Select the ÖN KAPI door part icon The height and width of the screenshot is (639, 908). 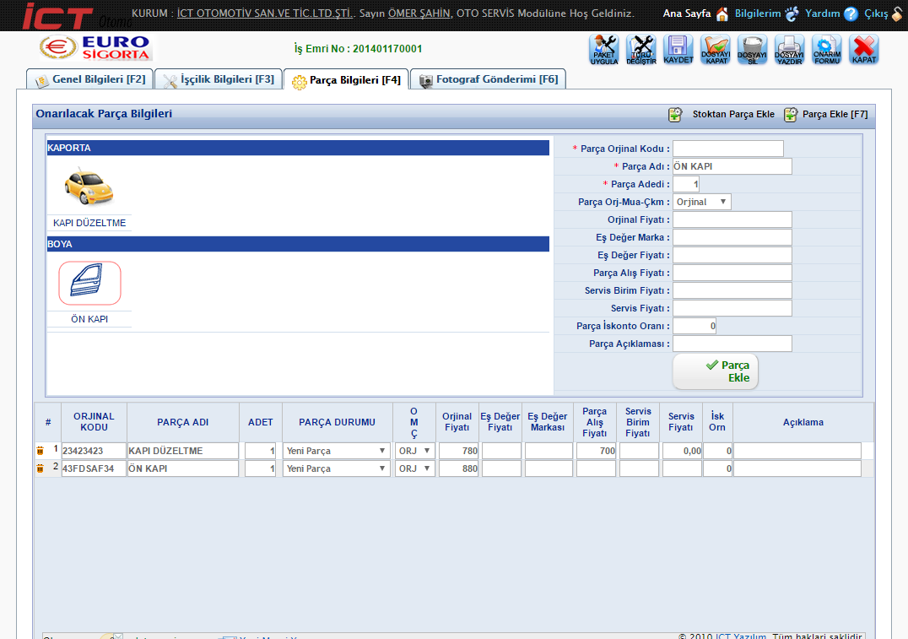point(89,284)
